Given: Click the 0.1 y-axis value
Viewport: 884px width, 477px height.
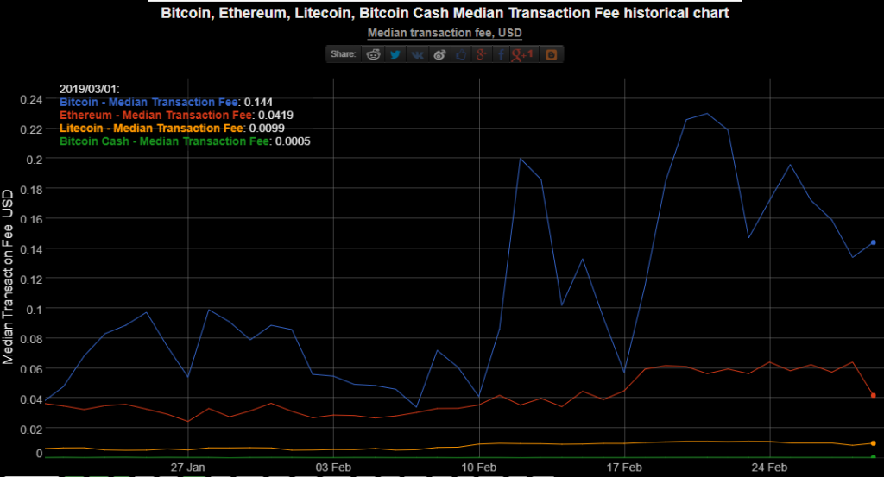Looking at the screenshot, I should pos(35,309).
